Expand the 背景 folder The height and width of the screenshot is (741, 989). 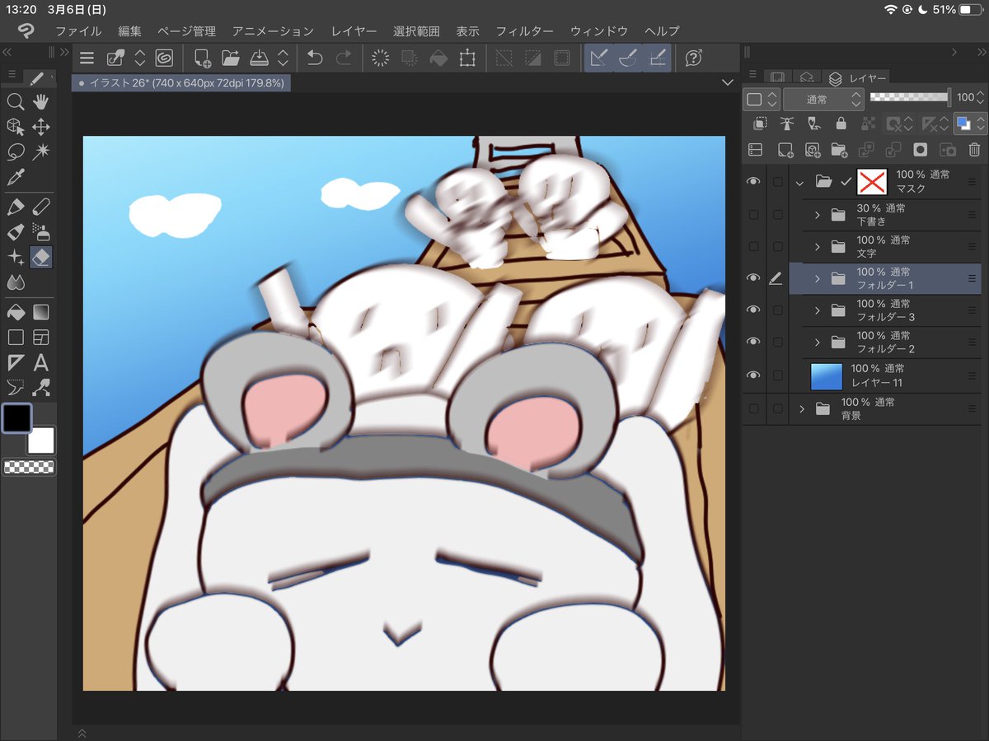pos(801,408)
